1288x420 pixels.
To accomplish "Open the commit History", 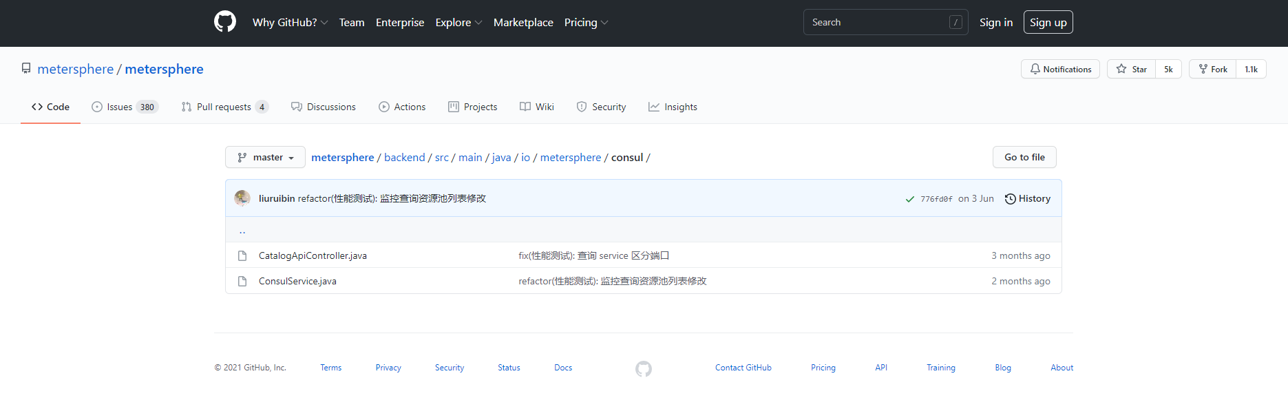I will (1028, 198).
